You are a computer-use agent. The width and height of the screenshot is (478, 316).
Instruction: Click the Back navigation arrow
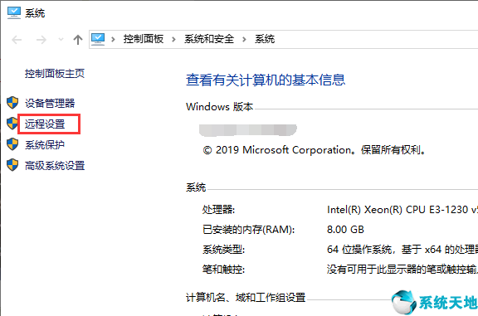[17, 40]
